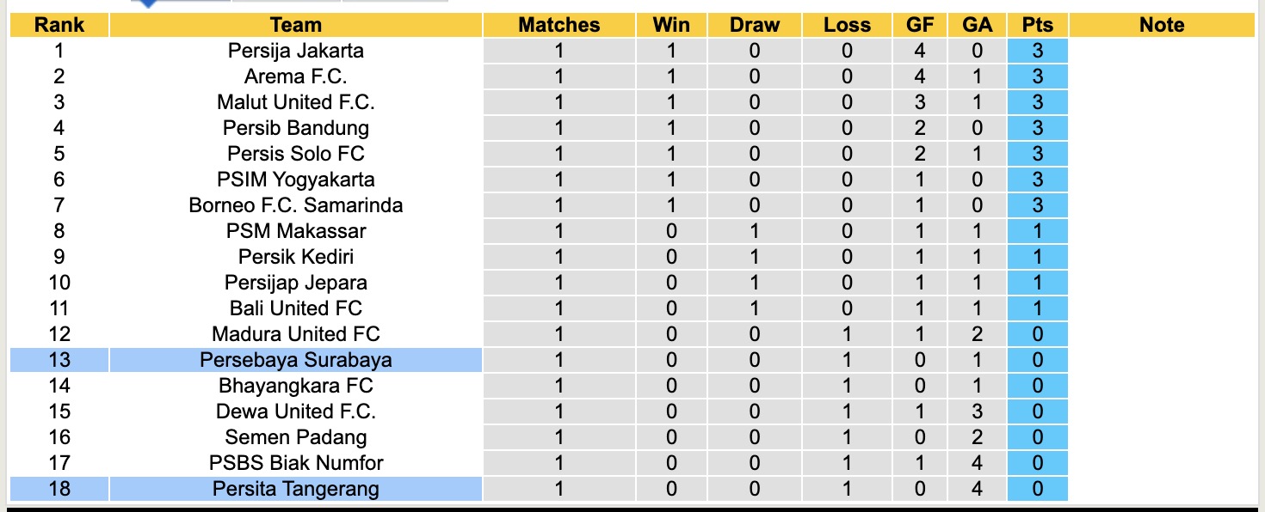Click the highlighted Persita Tangerang team name
Image resolution: width=1265 pixels, height=512 pixels.
[295, 489]
